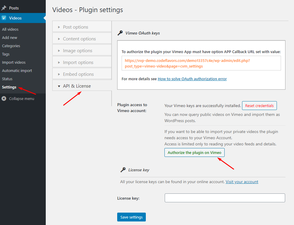Click the Vimeo Videos menu icon

[4, 18]
